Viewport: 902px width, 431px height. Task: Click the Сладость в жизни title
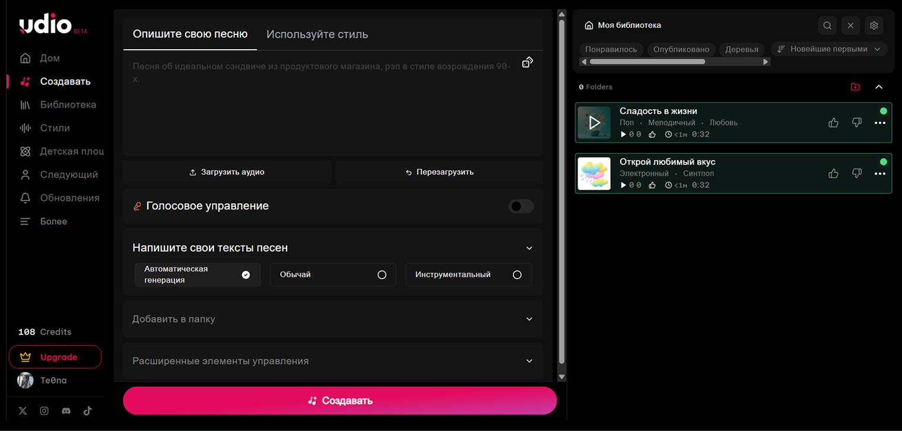[658, 111]
